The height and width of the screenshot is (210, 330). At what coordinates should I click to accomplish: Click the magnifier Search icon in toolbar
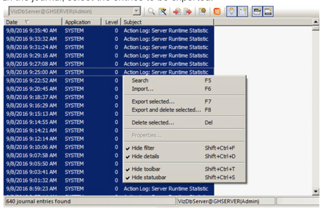point(151,11)
